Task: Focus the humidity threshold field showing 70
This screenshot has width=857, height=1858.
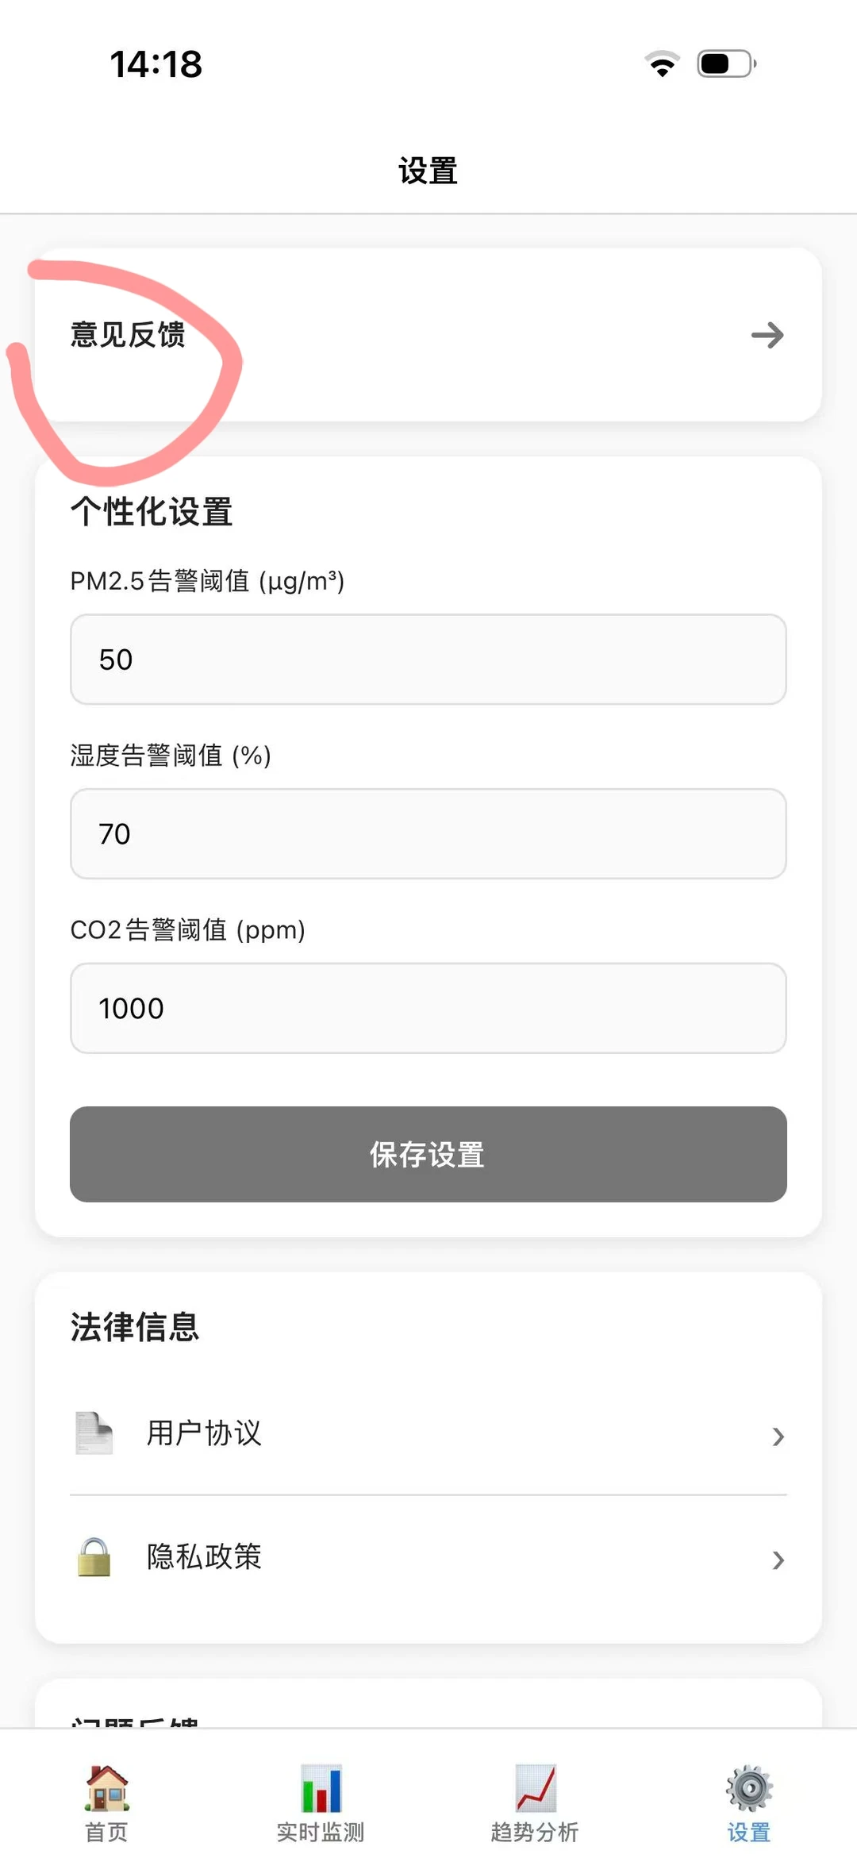Action: [428, 833]
